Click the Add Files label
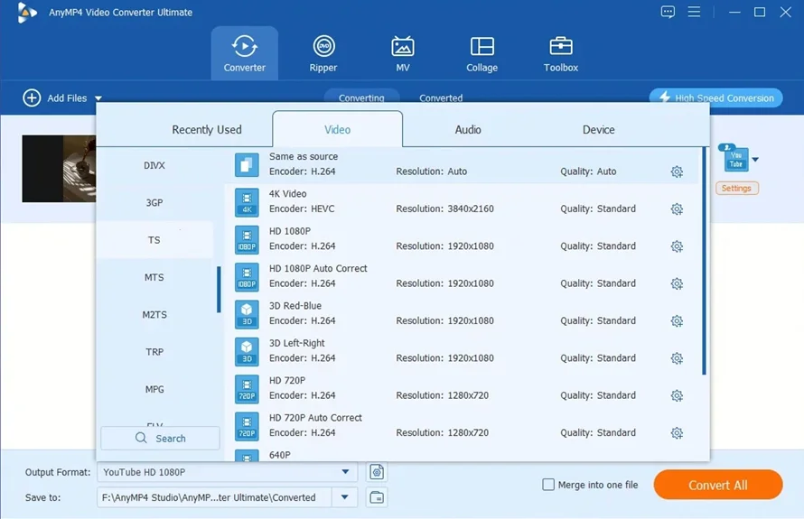This screenshot has height=519, width=804. pyautogui.click(x=67, y=97)
